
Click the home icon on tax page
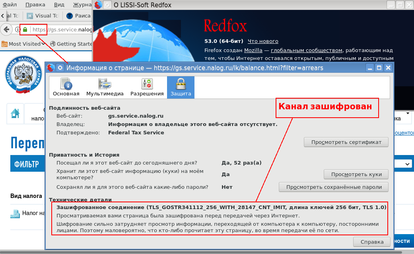point(15,113)
